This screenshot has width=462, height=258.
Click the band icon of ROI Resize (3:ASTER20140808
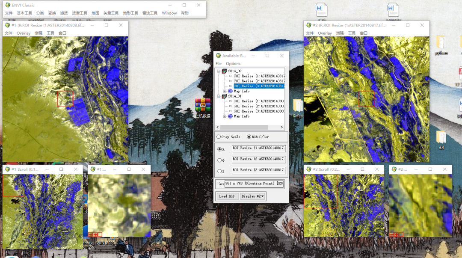pos(231,111)
